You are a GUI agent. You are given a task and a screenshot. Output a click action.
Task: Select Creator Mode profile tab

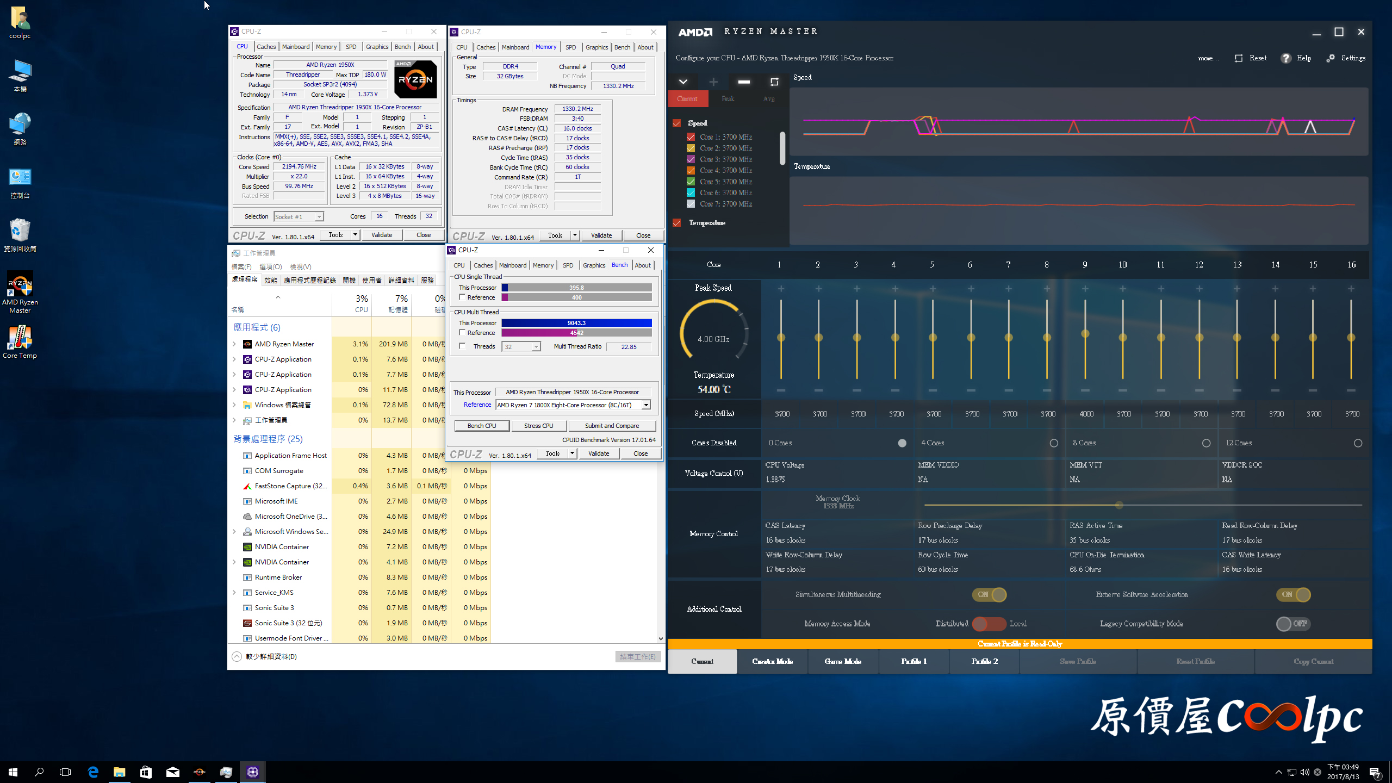(x=773, y=662)
